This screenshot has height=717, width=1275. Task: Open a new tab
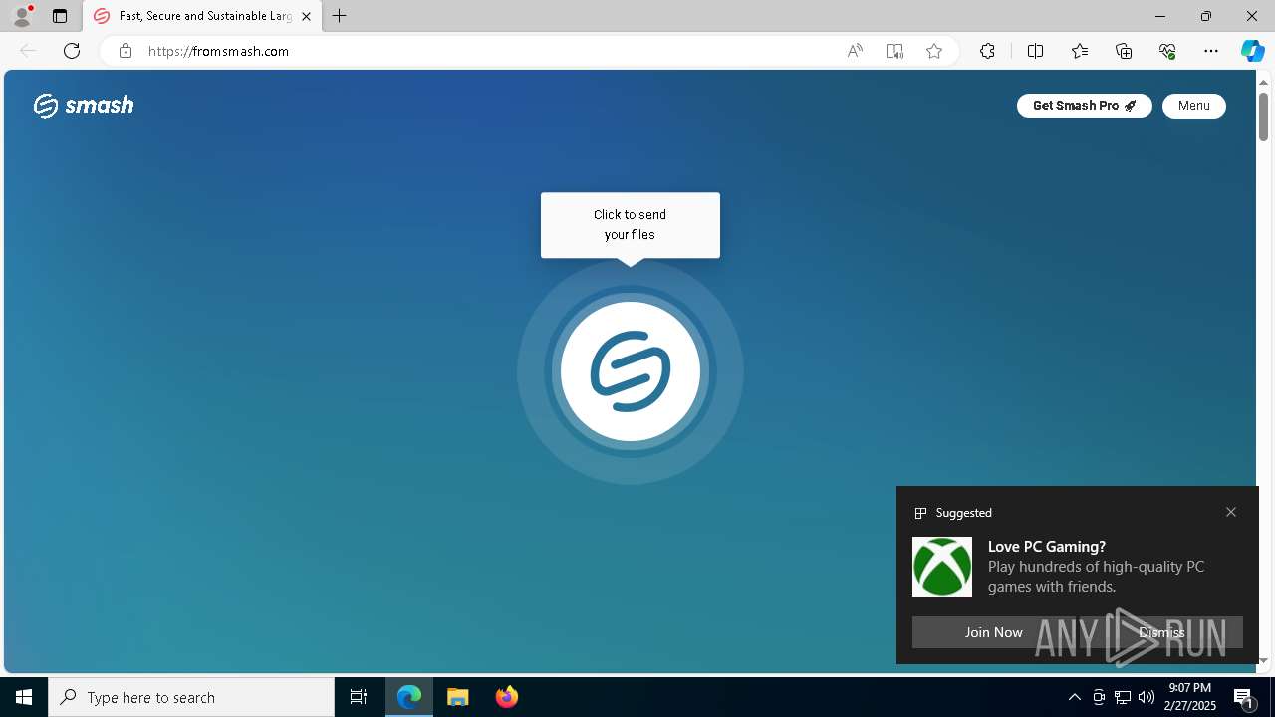tap(340, 16)
